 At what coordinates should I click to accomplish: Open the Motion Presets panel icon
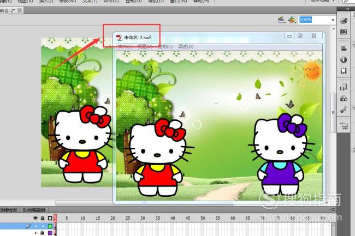tap(344, 110)
